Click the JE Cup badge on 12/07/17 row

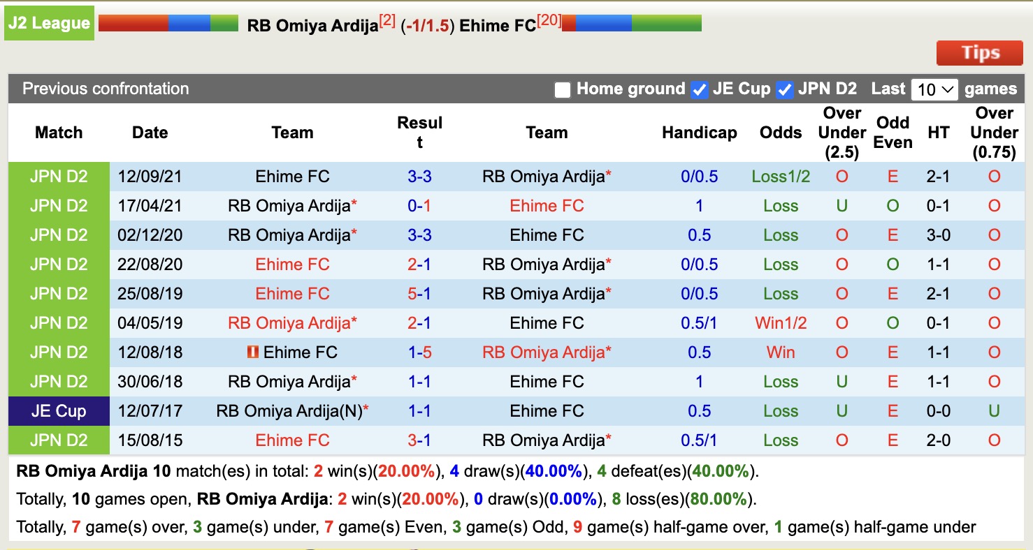[58, 410]
